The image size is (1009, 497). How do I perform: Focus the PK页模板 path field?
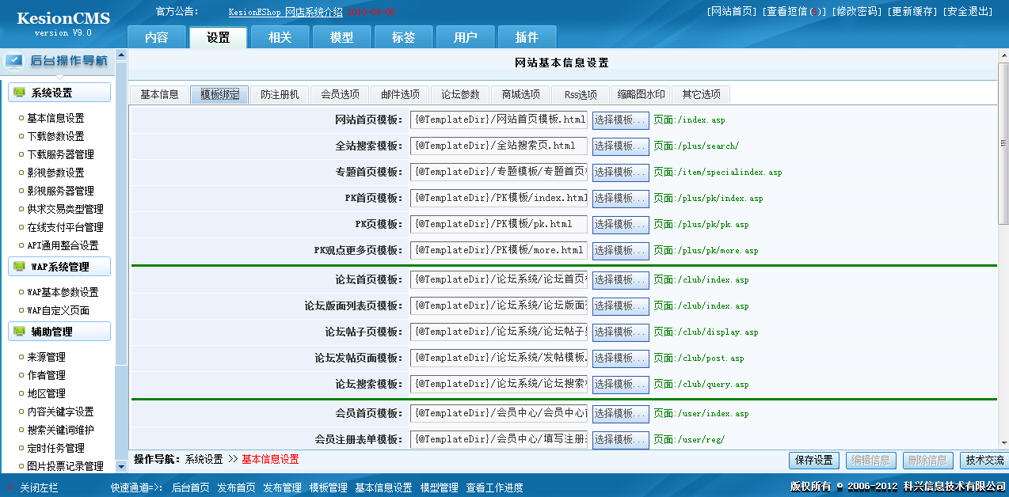pyautogui.click(x=499, y=225)
